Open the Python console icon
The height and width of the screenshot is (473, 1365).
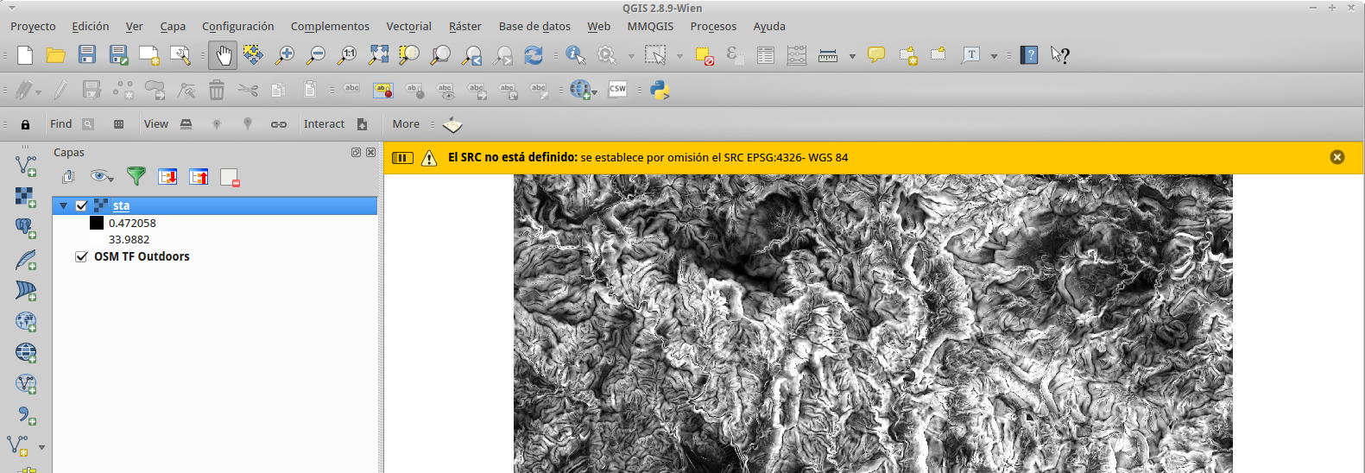click(660, 90)
